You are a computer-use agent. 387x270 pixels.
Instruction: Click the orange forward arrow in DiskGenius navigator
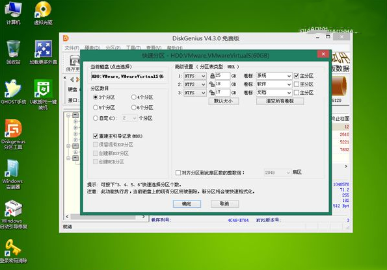pos(78,79)
